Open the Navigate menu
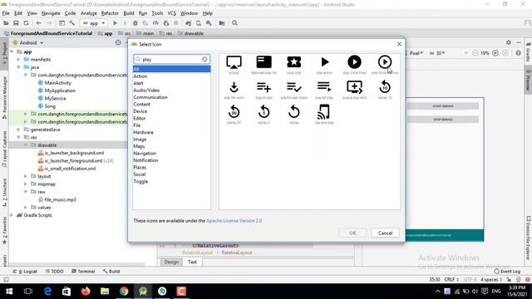Image resolution: width=532 pixels, height=299 pixels. pos(51,13)
